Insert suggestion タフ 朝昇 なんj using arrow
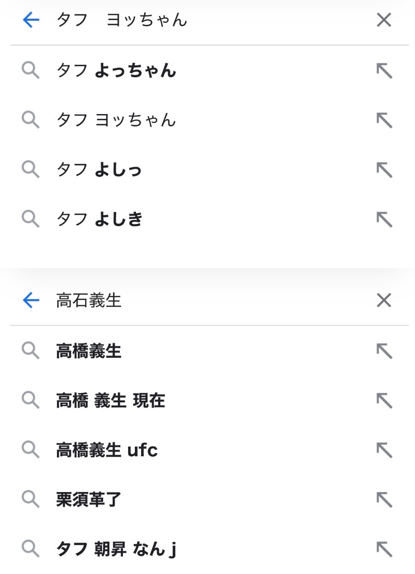The height and width of the screenshot is (574, 415). [x=384, y=549]
